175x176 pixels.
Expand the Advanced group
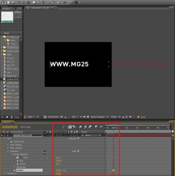[14, 167]
